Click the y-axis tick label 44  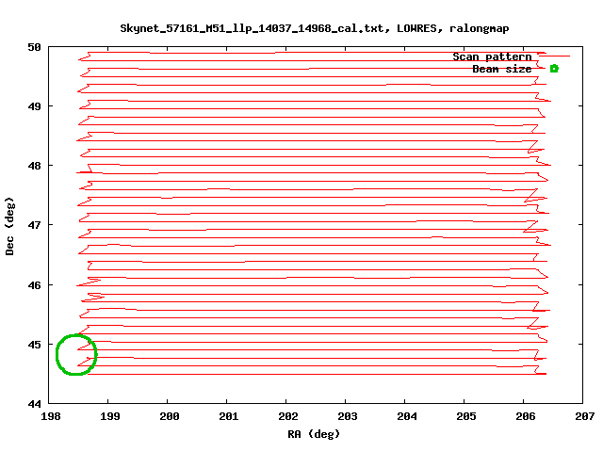pos(34,404)
